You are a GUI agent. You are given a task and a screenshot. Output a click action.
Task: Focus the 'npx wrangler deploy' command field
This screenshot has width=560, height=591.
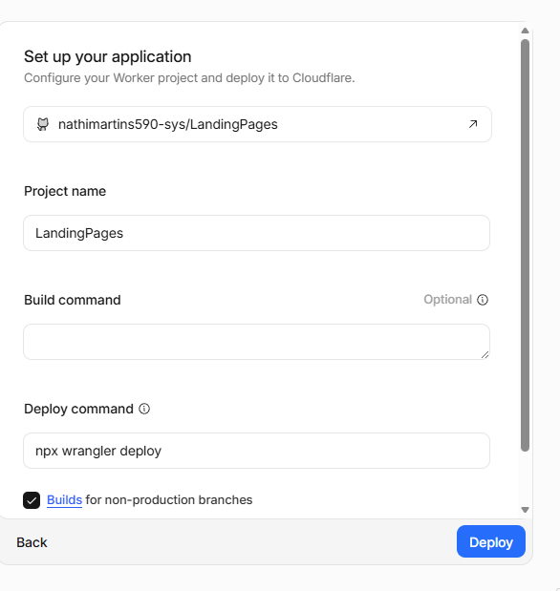[257, 451]
